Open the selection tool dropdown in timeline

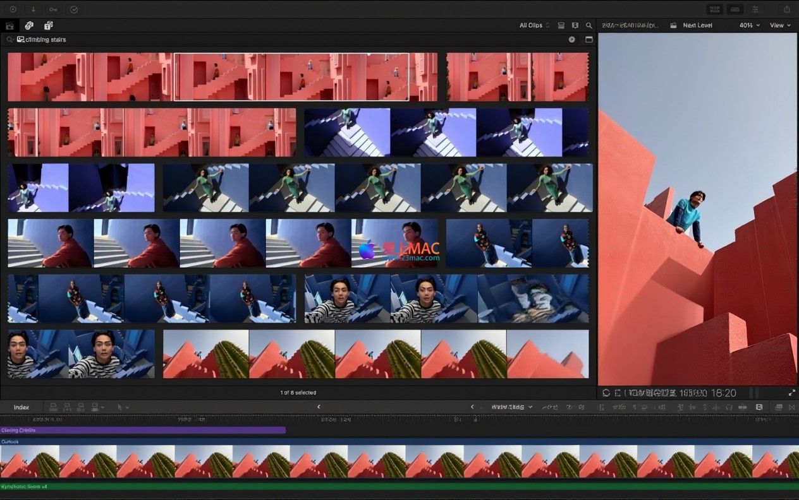tap(123, 407)
